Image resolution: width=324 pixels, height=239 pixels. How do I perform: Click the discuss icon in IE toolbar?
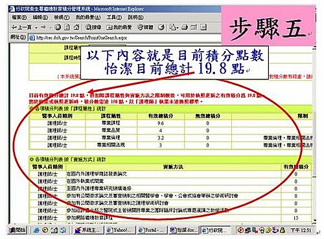tap(203, 27)
